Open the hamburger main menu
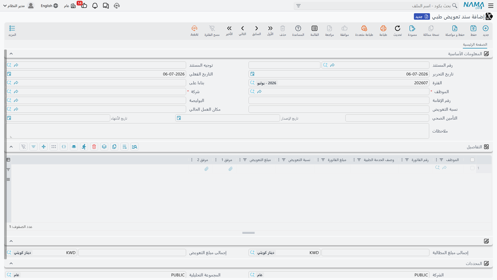 491,6
